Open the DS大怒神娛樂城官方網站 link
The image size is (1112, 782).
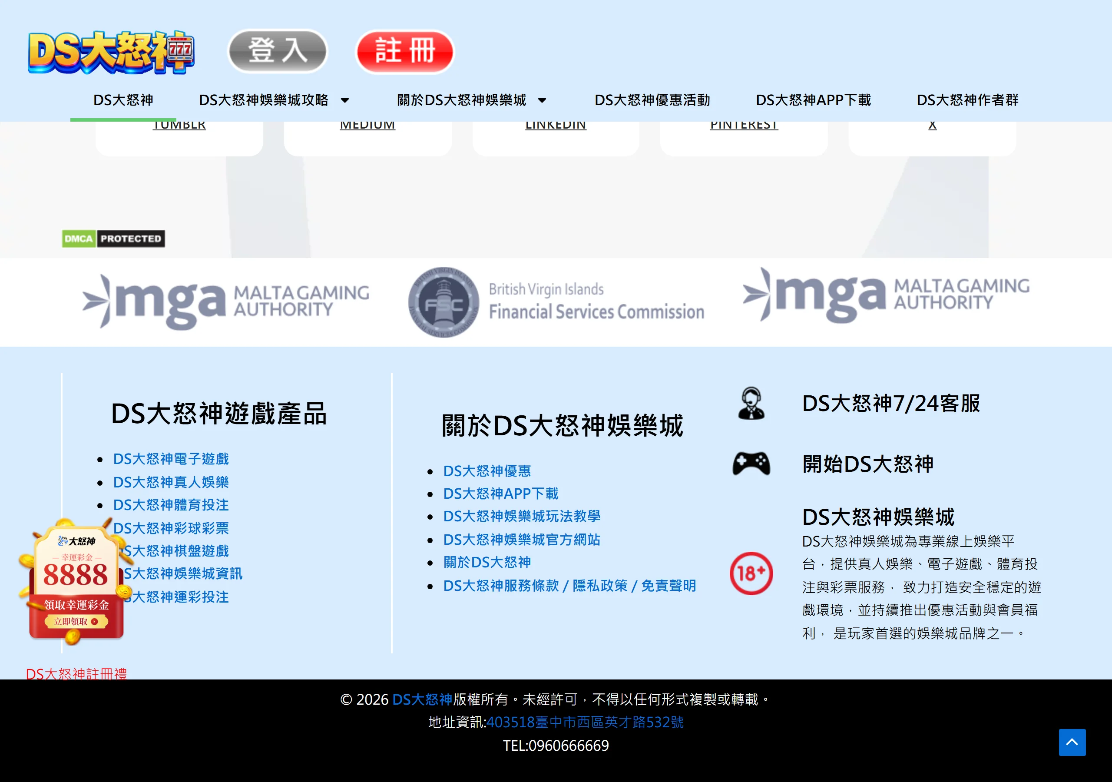click(x=522, y=540)
